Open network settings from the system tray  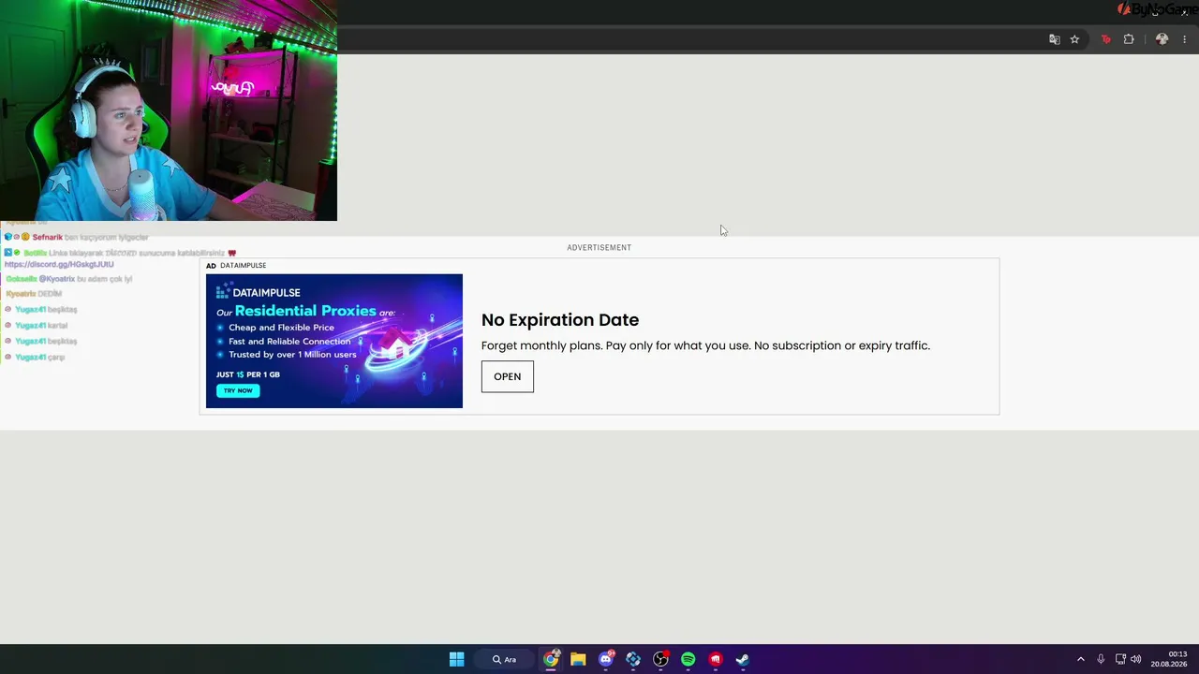[x=1120, y=659]
